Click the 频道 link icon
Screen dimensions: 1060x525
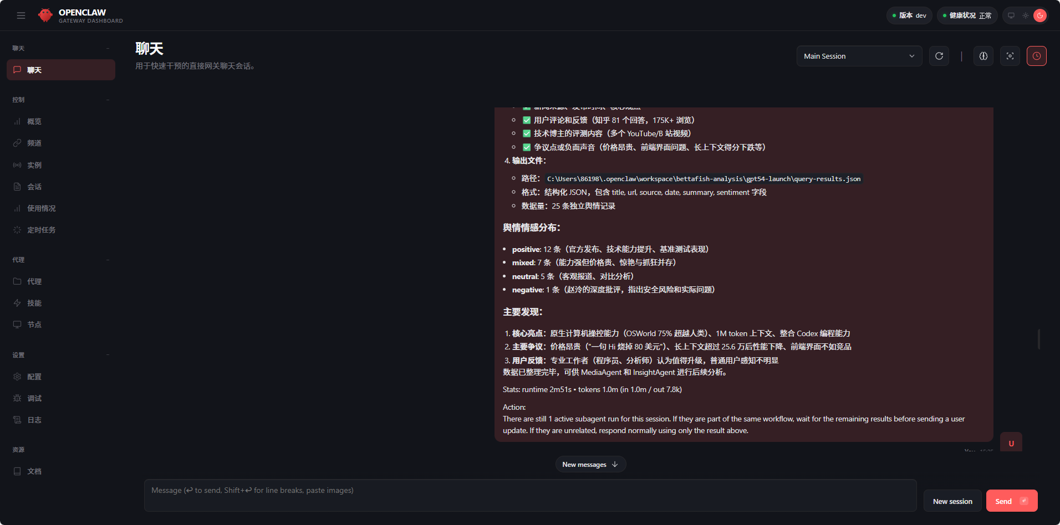click(x=17, y=143)
